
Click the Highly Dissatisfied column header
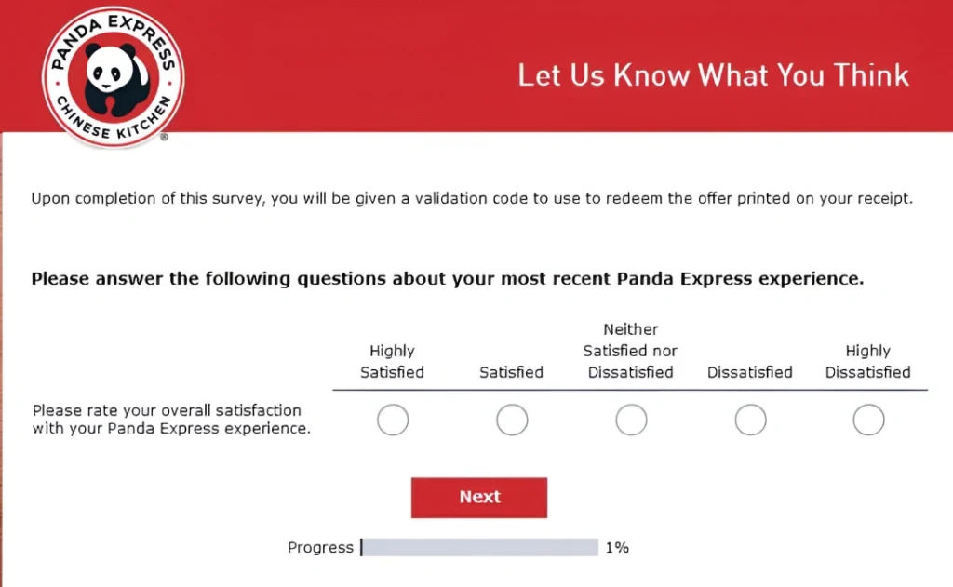867,362
